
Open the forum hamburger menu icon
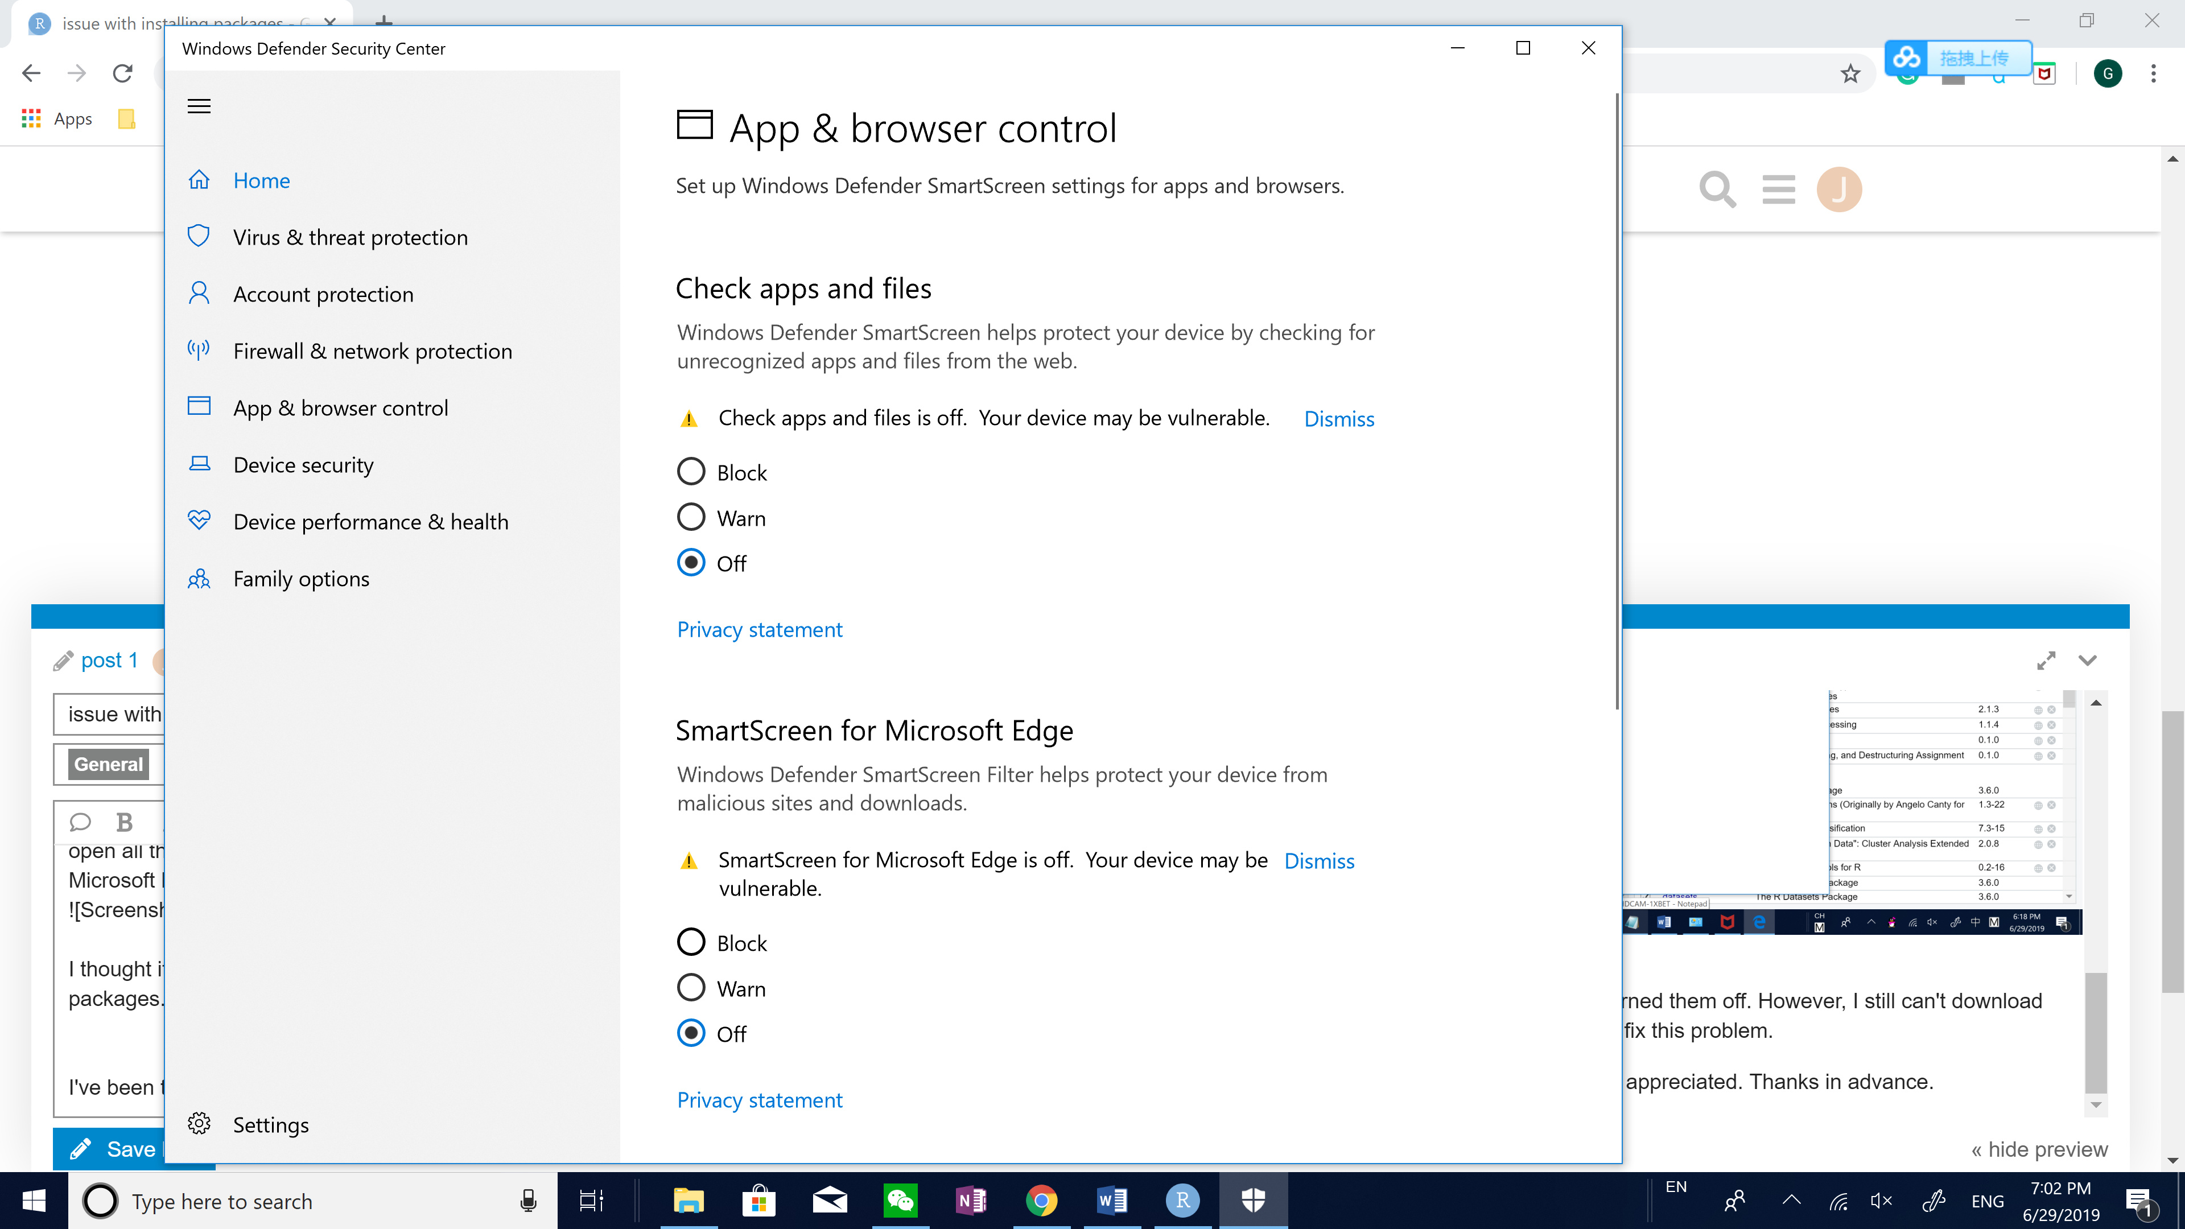click(x=1778, y=188)
